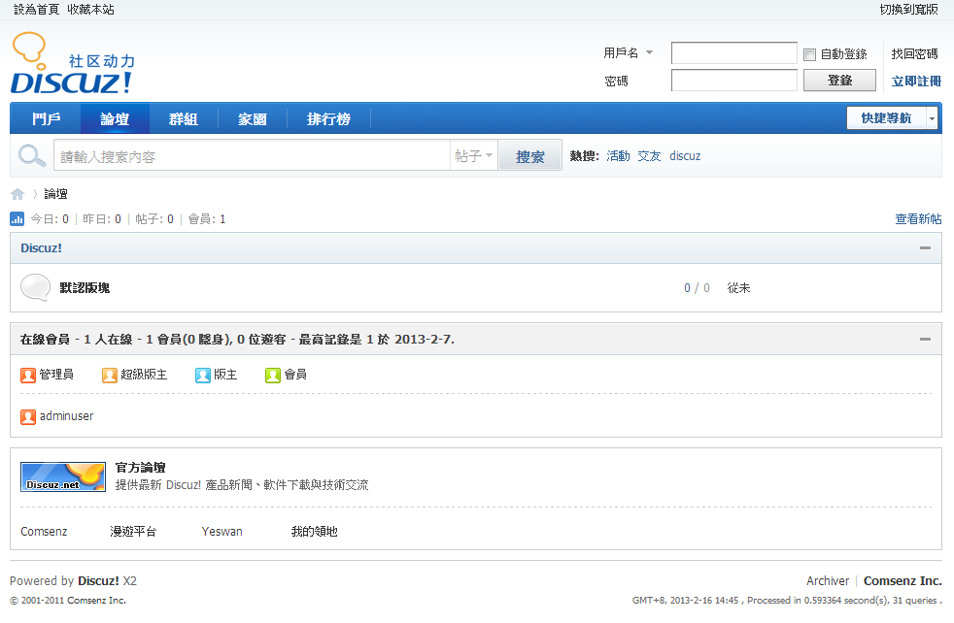
Task: Open the Discuz.net banner thumbnail
Action: tap(63, 476)
